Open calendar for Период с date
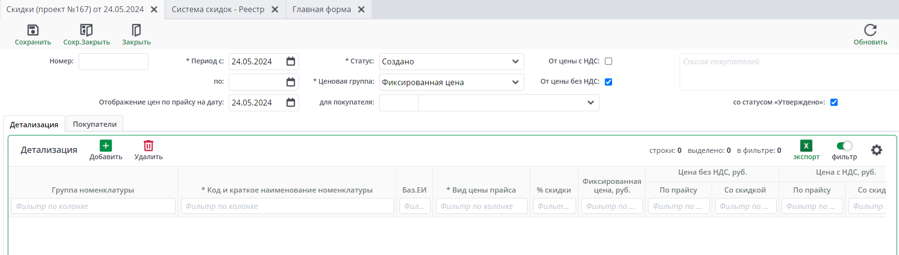Viewport: 899px width, 255px height. coord(291,61)
